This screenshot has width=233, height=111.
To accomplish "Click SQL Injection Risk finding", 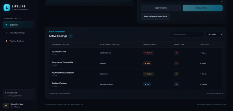I will point(59,52).
